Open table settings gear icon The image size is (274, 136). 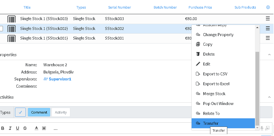[268, 7]
